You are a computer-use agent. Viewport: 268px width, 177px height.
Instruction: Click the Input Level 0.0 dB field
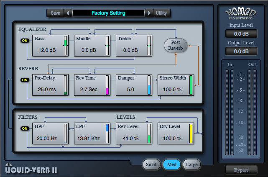241,34
